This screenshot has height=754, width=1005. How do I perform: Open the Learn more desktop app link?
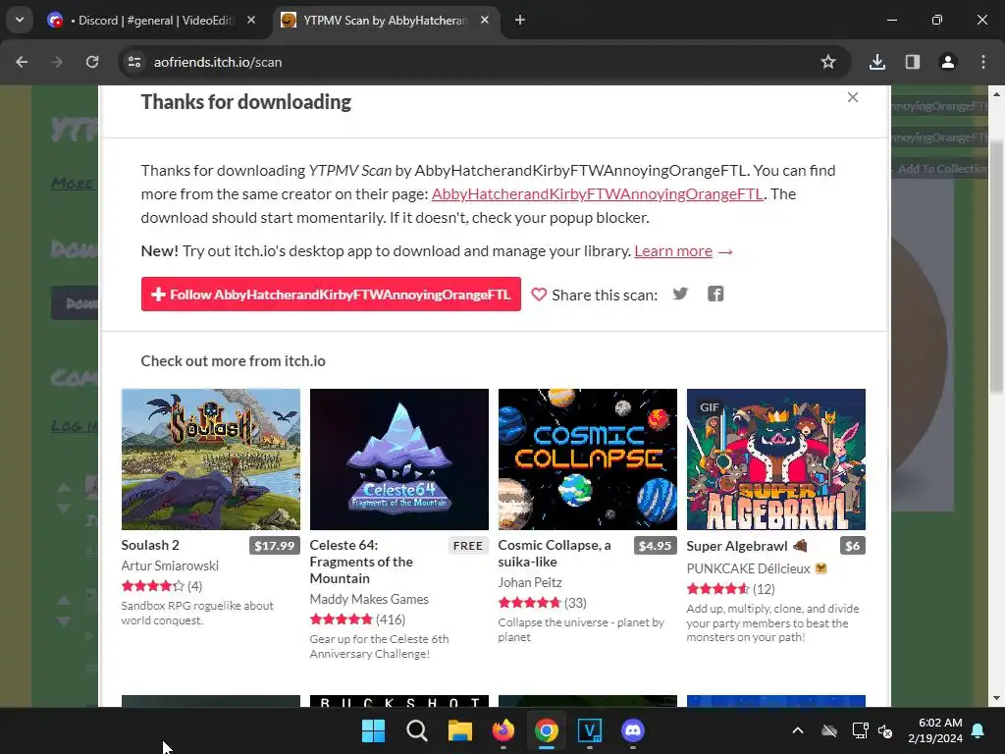(x=673, y=251)
